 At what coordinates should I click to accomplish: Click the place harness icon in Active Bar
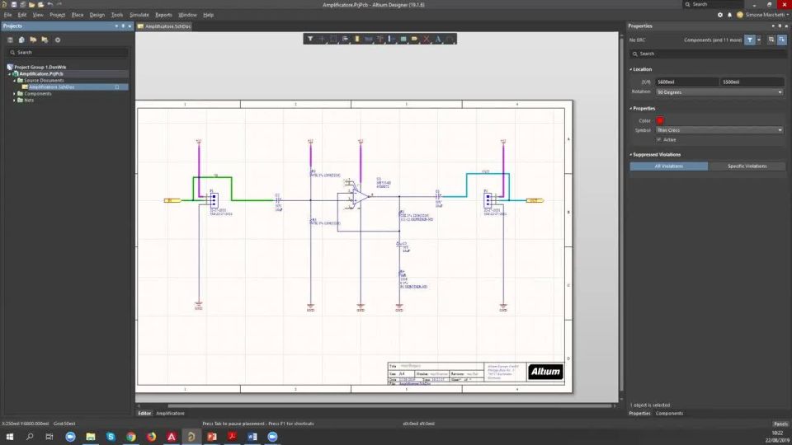pyautogui.click(x=391, y=39)
